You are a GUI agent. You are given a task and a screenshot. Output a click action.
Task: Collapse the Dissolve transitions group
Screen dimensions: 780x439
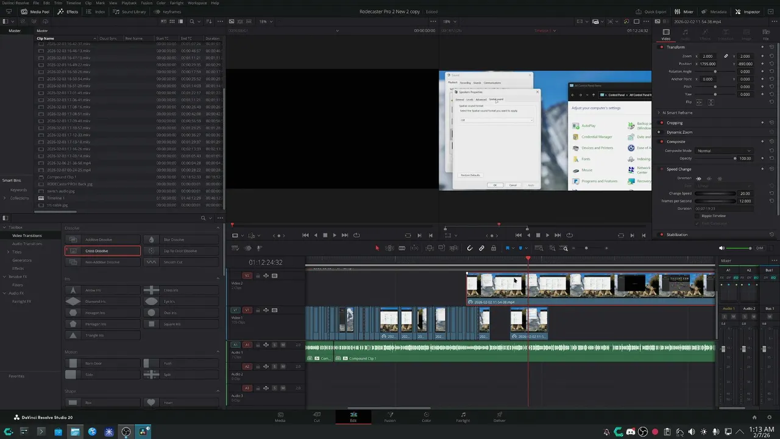[218, 228]
